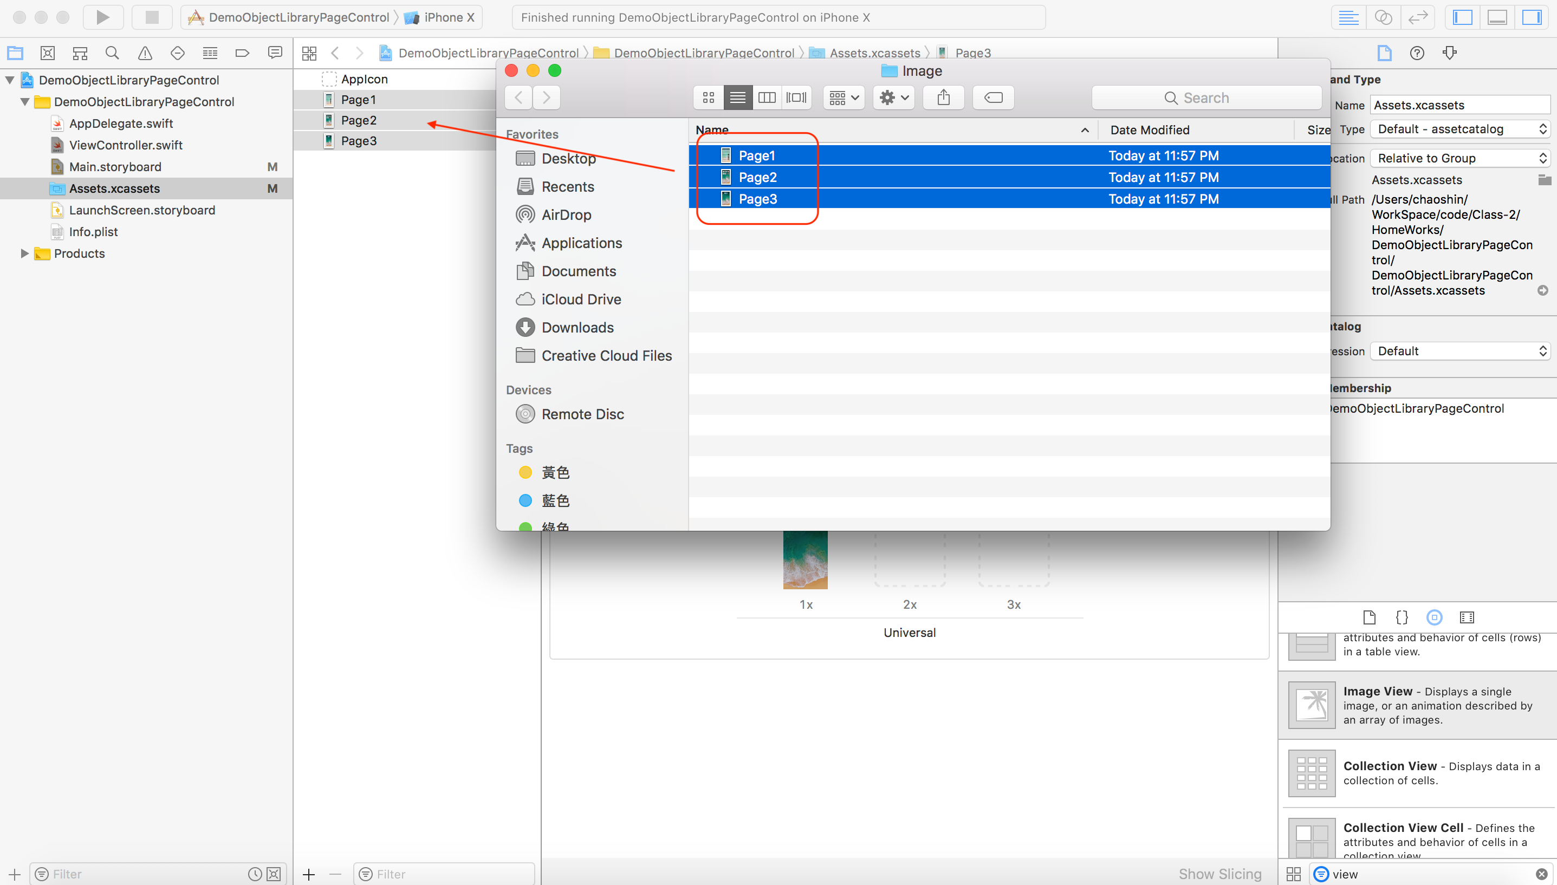This screenshot has width=1557, height=885.
Task: Open the gear action menu in Finder
Action: point(892,97)
